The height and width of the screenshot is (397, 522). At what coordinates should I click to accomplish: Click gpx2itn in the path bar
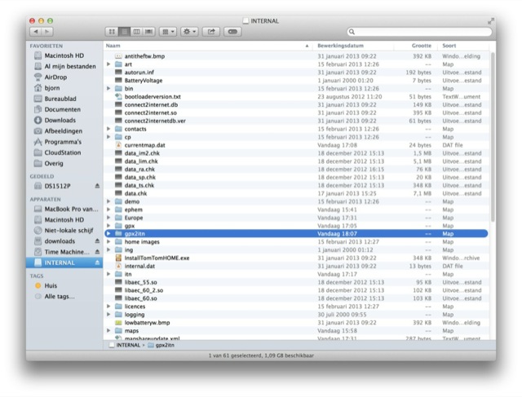click(x=161, y=345)
